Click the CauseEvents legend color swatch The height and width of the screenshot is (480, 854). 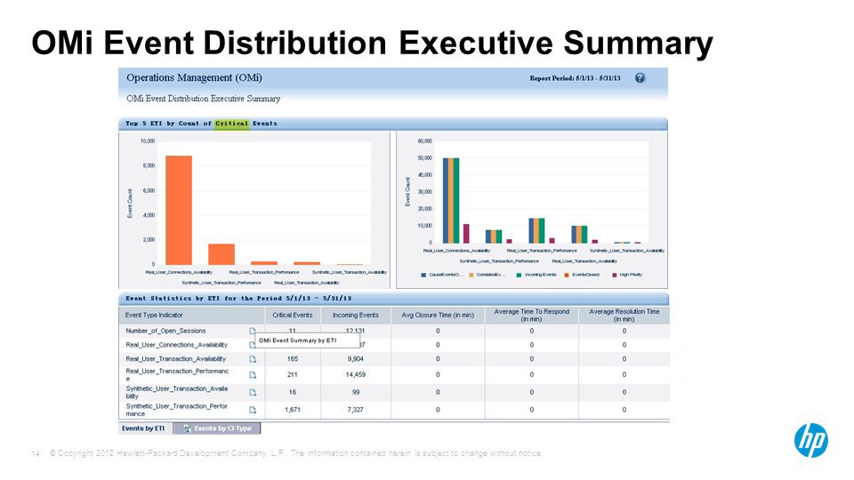pyautogui.click(x=423, y=275)
